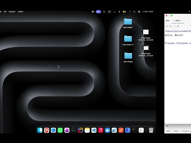
Task: Open Docker Desktop from the Dock
Action: tap(107, 130)
